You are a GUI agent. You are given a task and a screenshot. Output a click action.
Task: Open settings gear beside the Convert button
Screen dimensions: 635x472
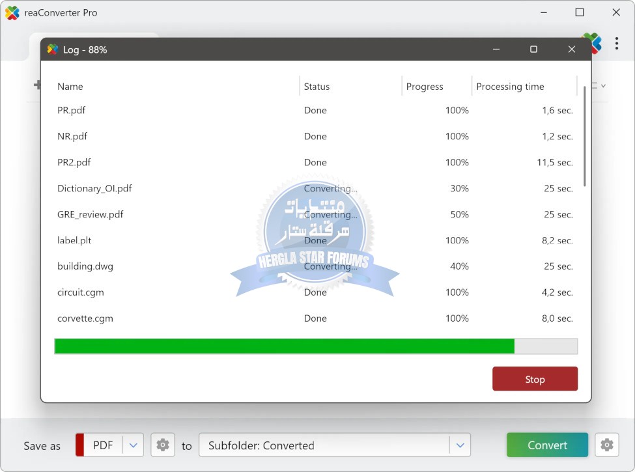(606, 445)
